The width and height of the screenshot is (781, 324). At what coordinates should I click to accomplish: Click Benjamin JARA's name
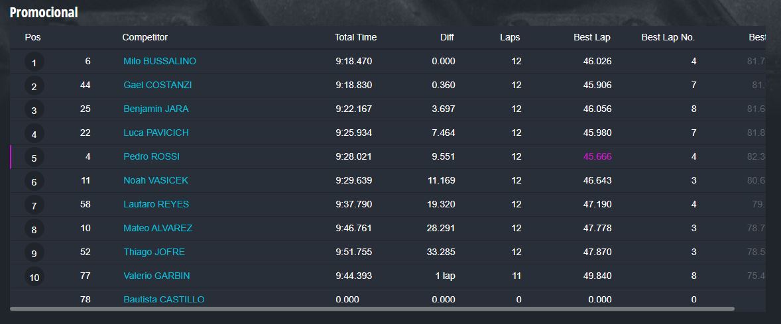click(x=156, y=109)
